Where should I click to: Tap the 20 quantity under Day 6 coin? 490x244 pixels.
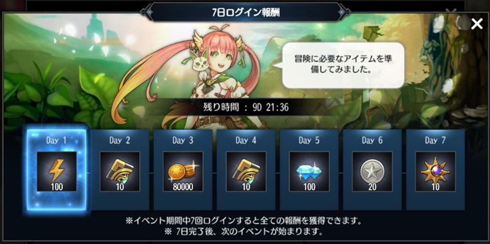point(372,187)
